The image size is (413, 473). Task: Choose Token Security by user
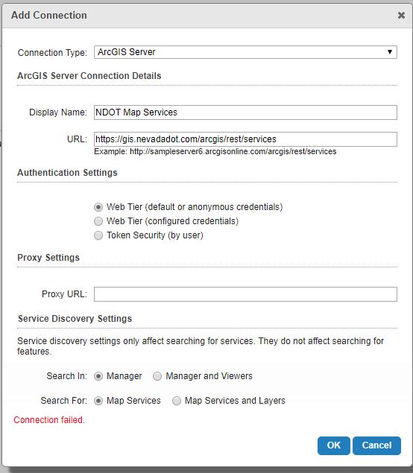[98, 235]
